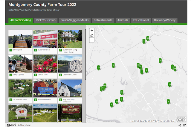The width and height of the screenshot is (191, 130).
Task: Open Camp Olympia horse thumbnail
Action: tap(20, 64)
